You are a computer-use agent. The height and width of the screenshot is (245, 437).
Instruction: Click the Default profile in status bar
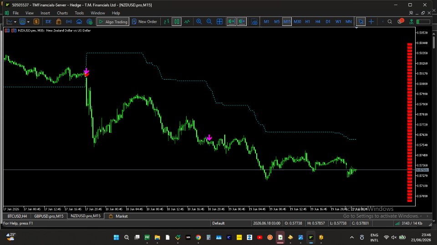coord(218,223)
